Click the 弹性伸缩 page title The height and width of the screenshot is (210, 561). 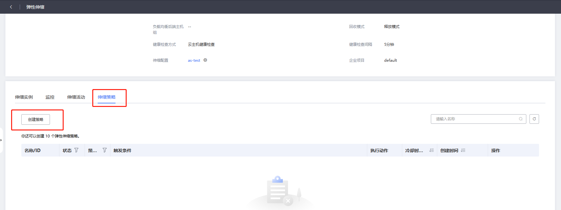(35, 7)
